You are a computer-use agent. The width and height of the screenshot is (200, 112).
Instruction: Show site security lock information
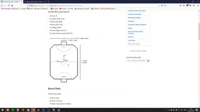32,6
